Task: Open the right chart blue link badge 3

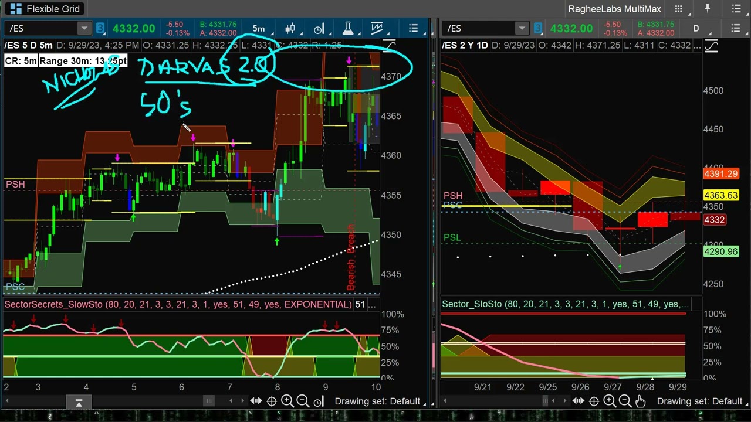Action: click(538, 28)
